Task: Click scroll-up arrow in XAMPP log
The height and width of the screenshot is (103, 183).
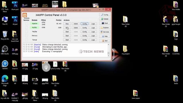Action: click(x=108, y=45)
